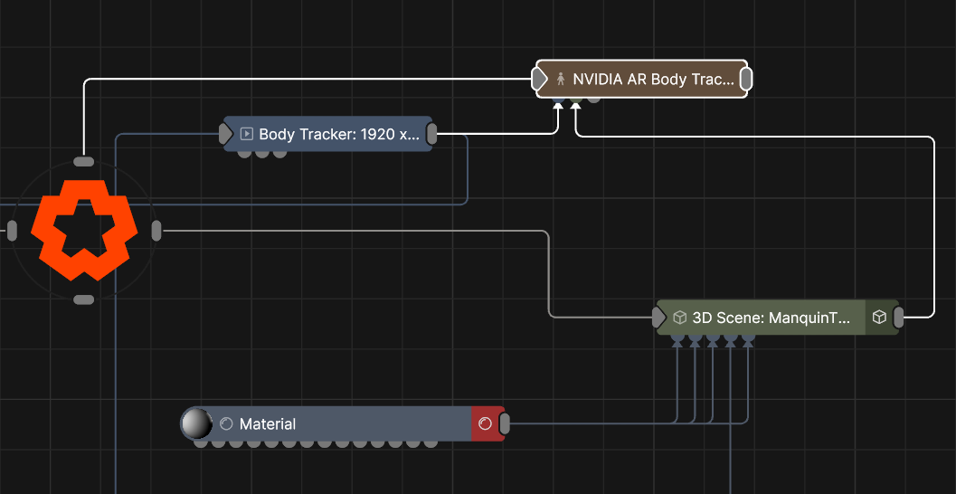Click the top connector of the root node
This screenshot has width=956, height=494.
pyautogui.click(x=83, y=162)
